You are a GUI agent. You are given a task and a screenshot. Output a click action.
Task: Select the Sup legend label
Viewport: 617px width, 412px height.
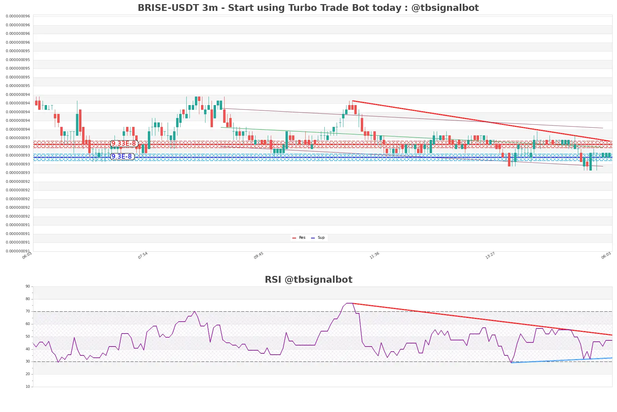(x=321, y=238)
